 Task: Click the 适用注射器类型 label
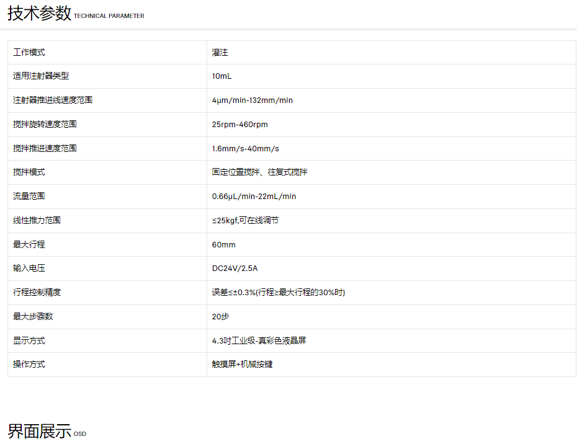coord(41,76)
